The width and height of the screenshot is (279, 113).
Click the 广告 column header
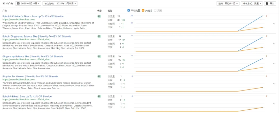pyautogui.click(x=5, y=11)
